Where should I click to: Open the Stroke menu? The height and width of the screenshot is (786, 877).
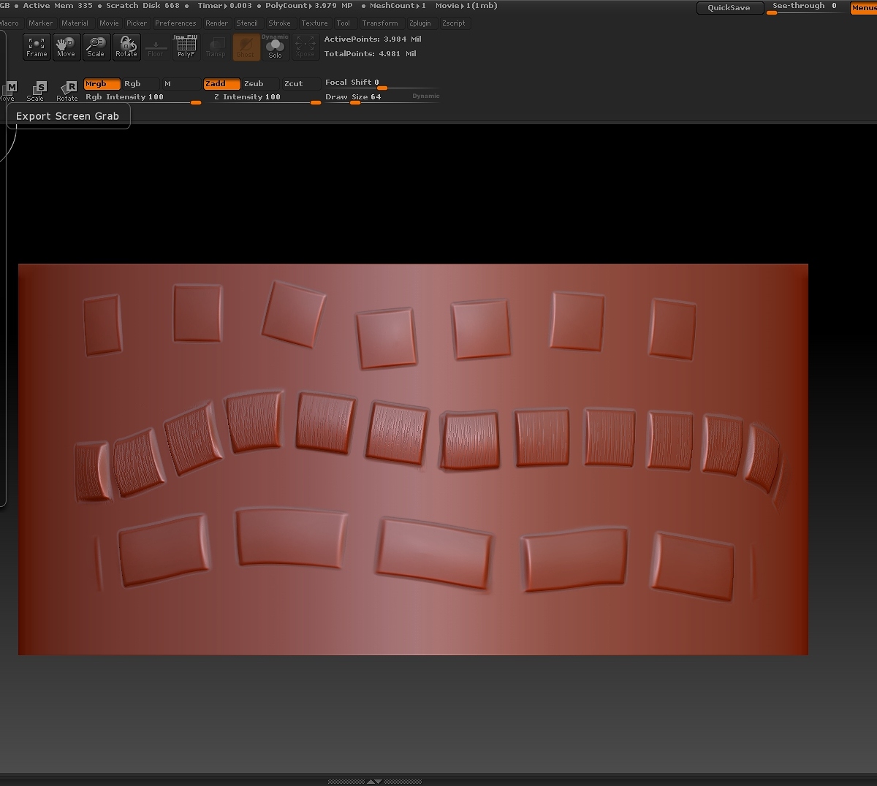pyautogui.click(x=280, y=23)
